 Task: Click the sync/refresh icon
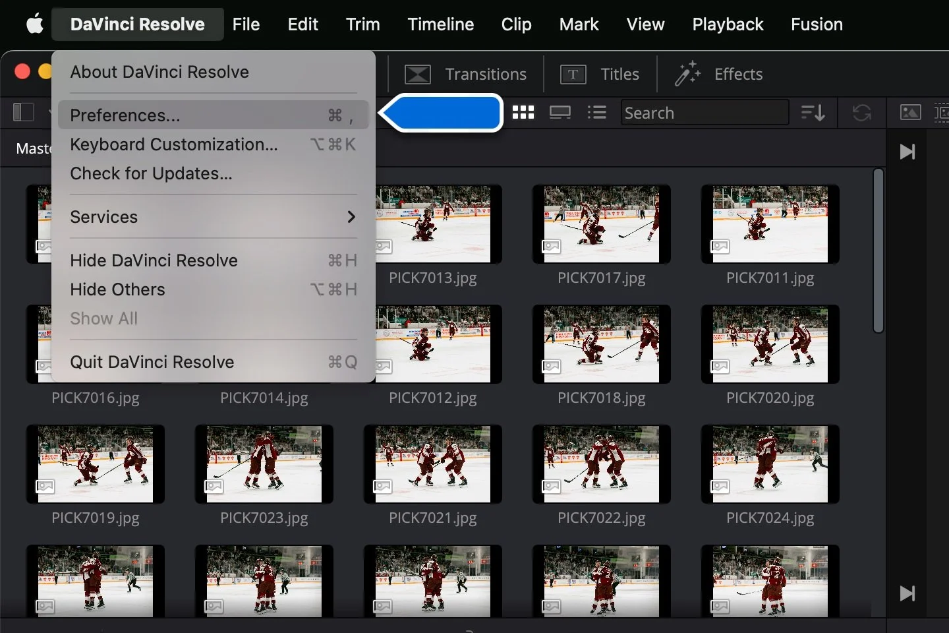[x=861, y=113]
